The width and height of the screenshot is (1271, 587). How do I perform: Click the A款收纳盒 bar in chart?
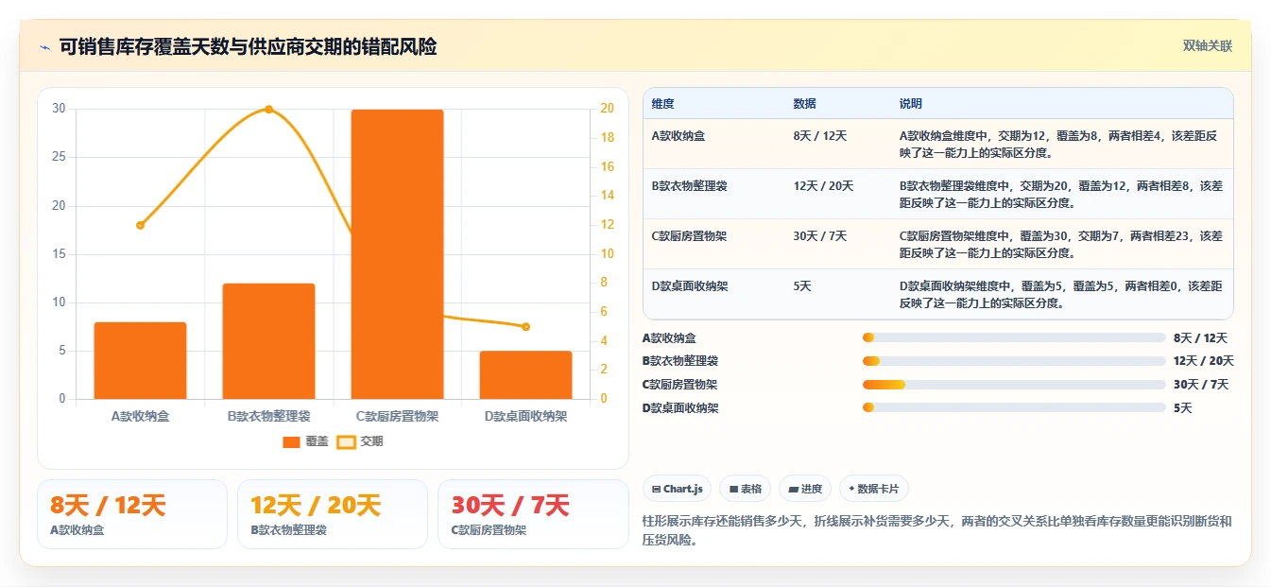tap(140, 360)
